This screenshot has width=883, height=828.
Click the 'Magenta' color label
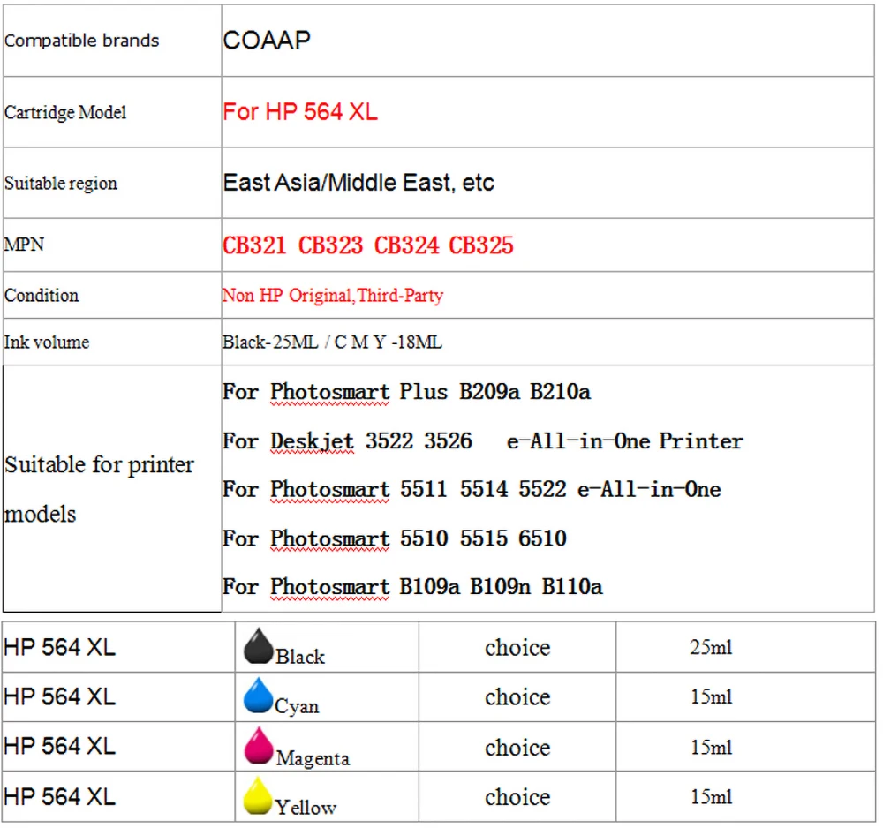[x=313, y=758]
